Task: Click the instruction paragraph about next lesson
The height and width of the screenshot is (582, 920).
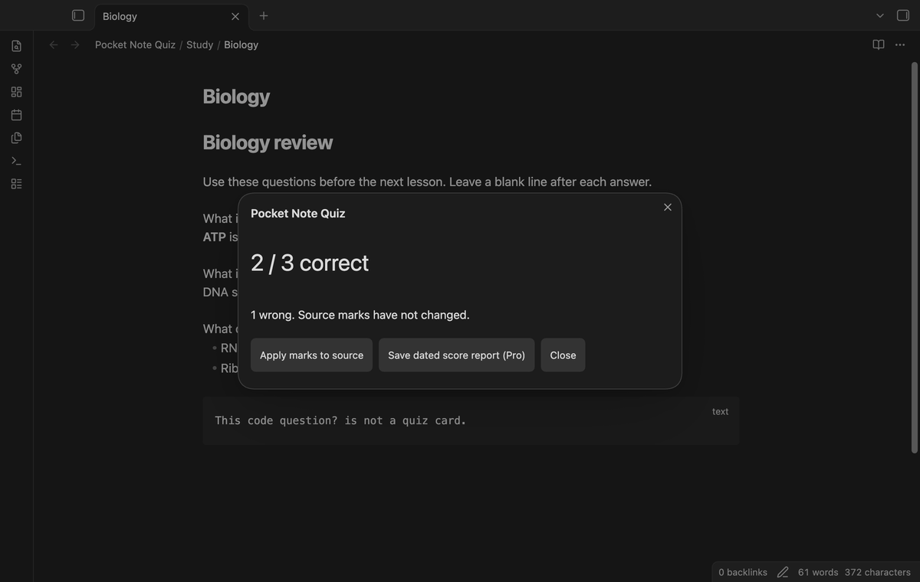Action: pos(427,181)
